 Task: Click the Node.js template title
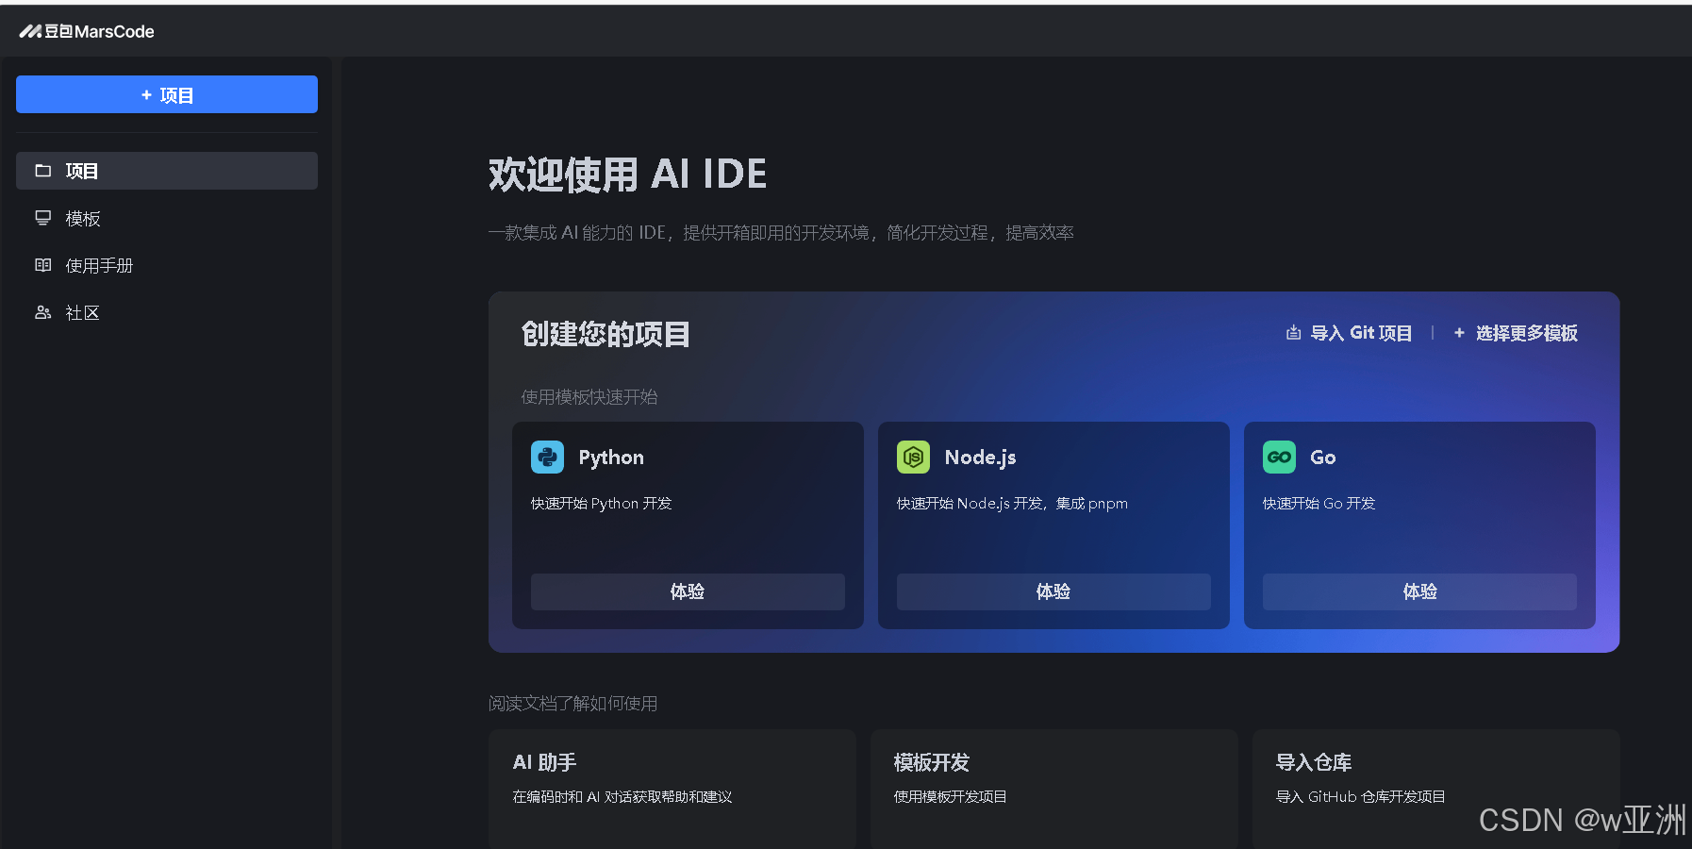pyautogui.click(x=981, y=458)
